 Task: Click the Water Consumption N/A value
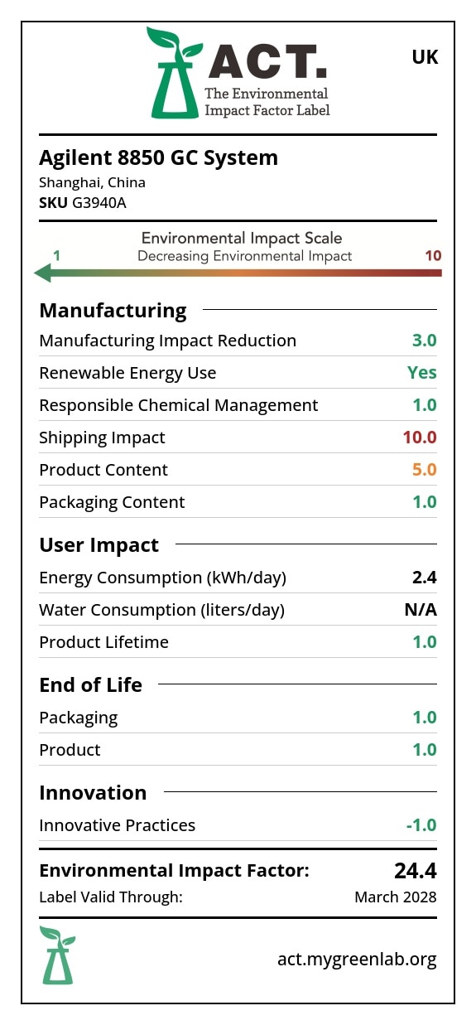click(x=421, y=611)
